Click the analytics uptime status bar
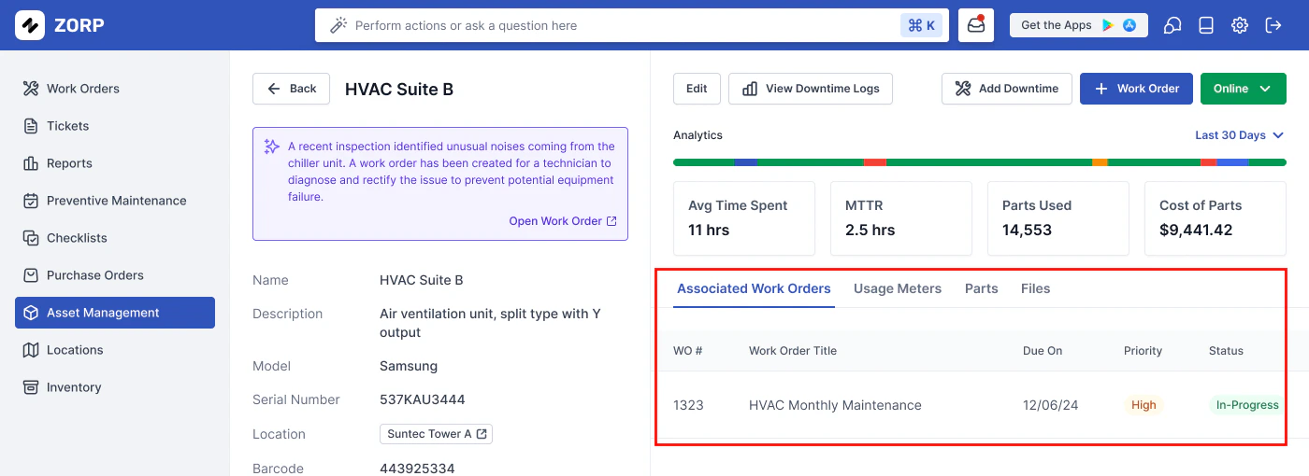The width and height of the screenshot is (1309, 476). point(980,162)
